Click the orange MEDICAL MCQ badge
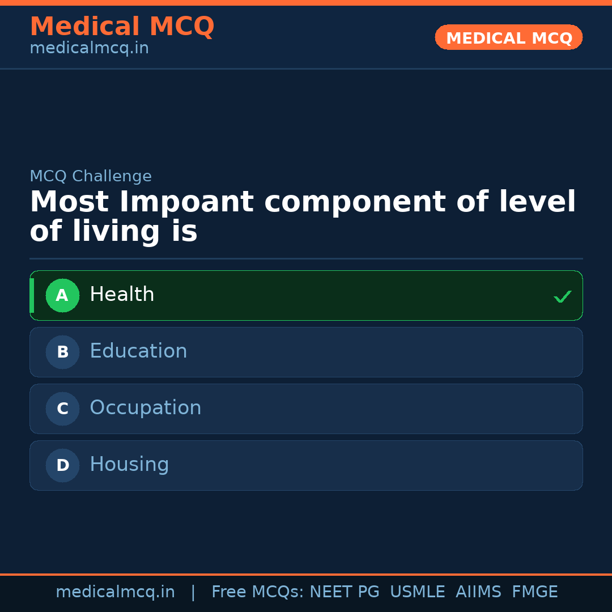 pyautogui.click(x=508, y=37)
